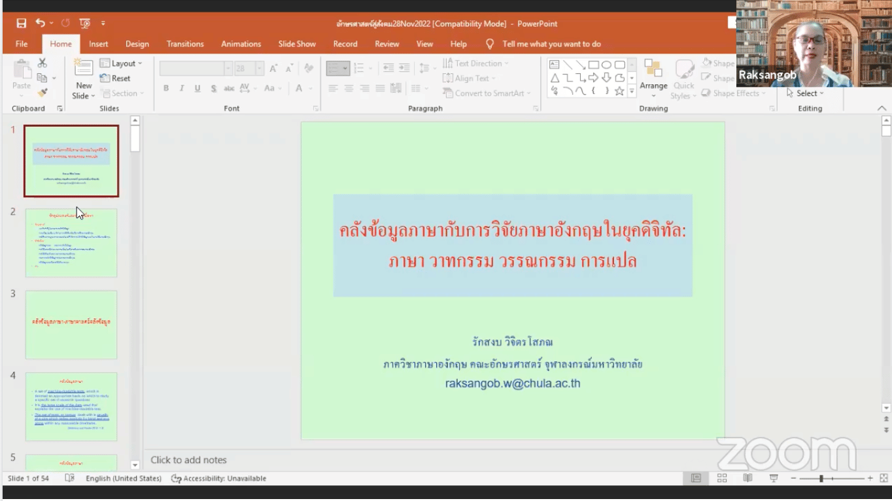Toggle Italic formatting button
This screenshot has width=892, height=501.
(181, 89)
